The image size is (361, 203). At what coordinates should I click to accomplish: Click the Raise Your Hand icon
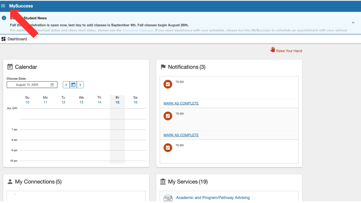(273, 50)
